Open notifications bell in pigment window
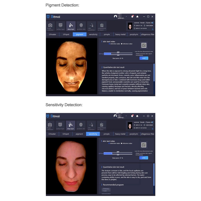Screen dimensions: 201x201 click(132, 17)
